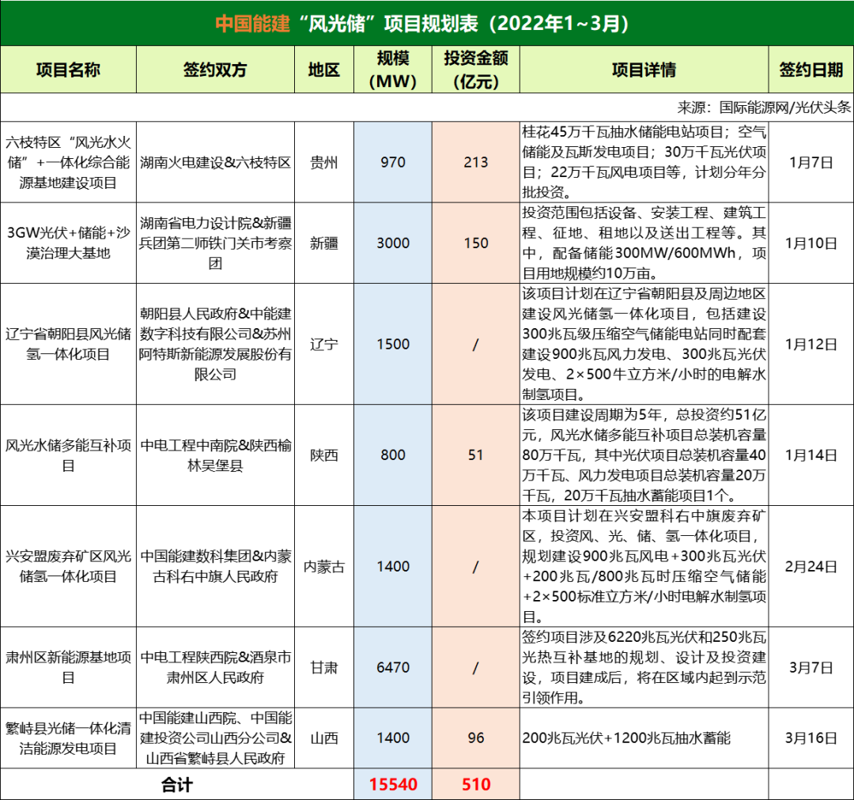854x800 pixels.
Task: Select the 合计 total row label
Action: 176,784
